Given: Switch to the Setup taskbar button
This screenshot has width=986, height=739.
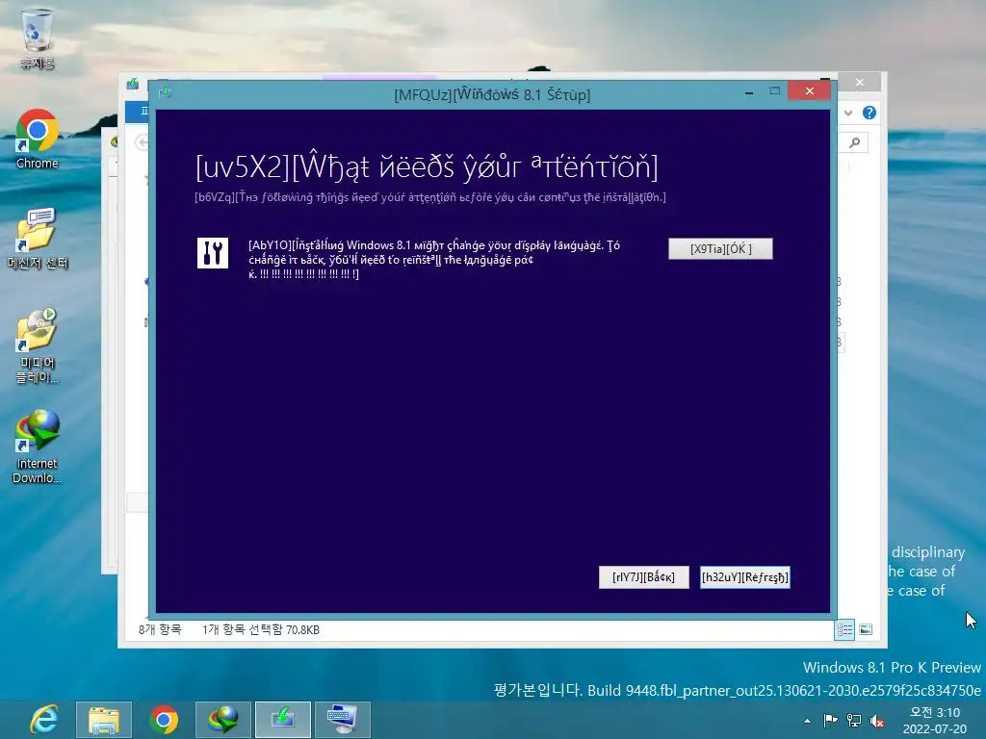Looking at the screenshot, I should 283,720.
